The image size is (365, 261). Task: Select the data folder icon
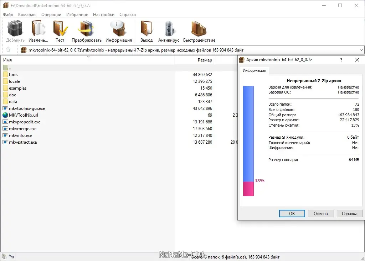click(5, 101)
